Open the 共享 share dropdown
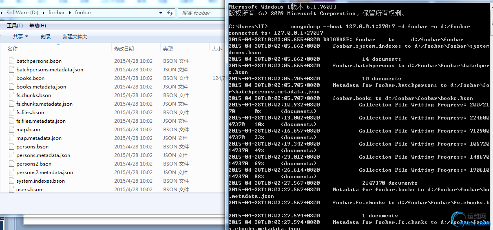The height and width of the screenshot is (230, 493). [20, 36]
